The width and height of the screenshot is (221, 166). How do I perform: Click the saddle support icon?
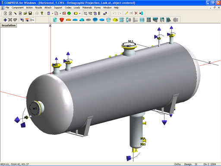(x=155, y=20)
